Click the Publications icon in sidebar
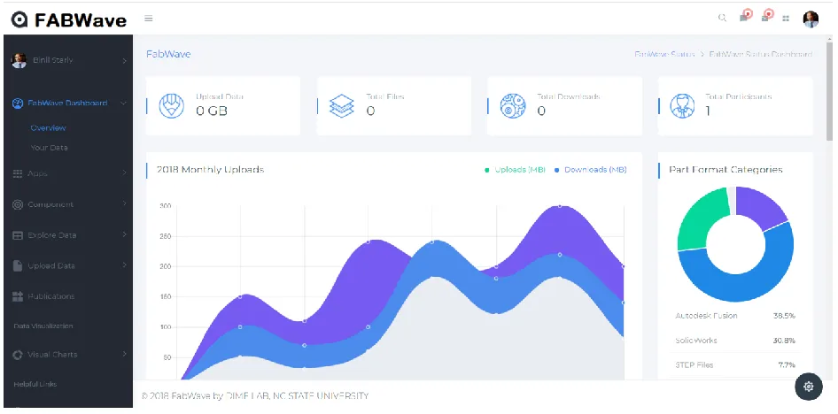This screenshot has width=838, height=414. (18, 296)
